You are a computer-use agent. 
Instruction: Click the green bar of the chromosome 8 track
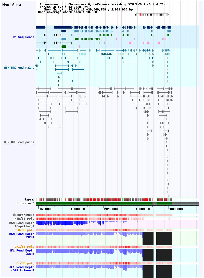click(94, 203)
